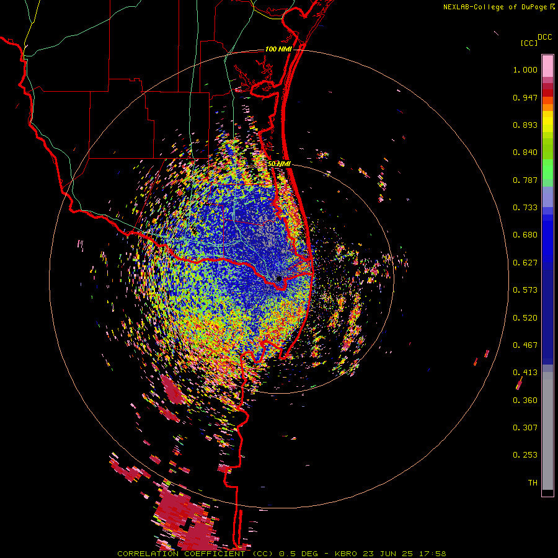Click the TH label on the scale
This screenshot has height=558, width=558.
(x=533, y=483)
